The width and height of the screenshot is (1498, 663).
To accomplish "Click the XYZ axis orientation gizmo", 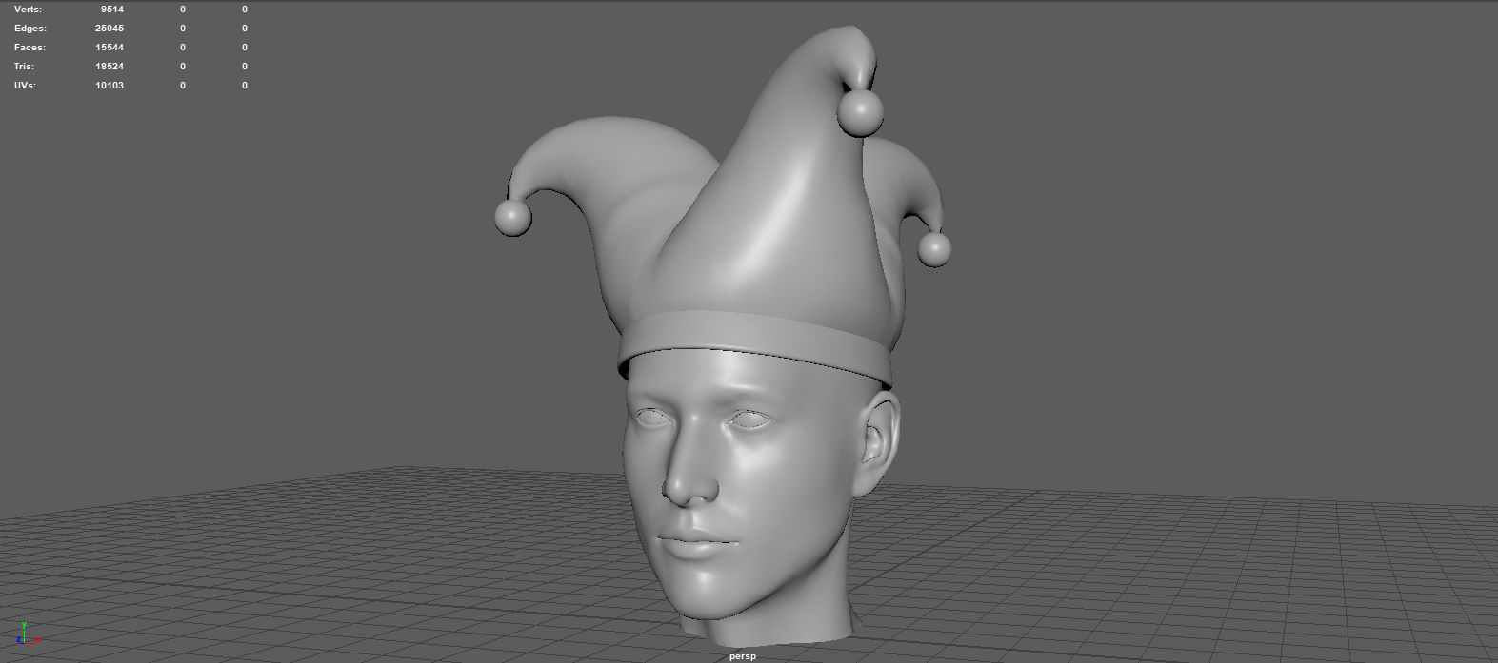I will (x=28, y=634).
